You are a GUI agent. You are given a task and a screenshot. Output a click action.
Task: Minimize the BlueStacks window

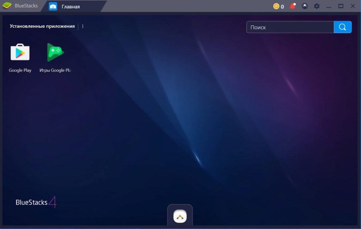pos(329,6)
